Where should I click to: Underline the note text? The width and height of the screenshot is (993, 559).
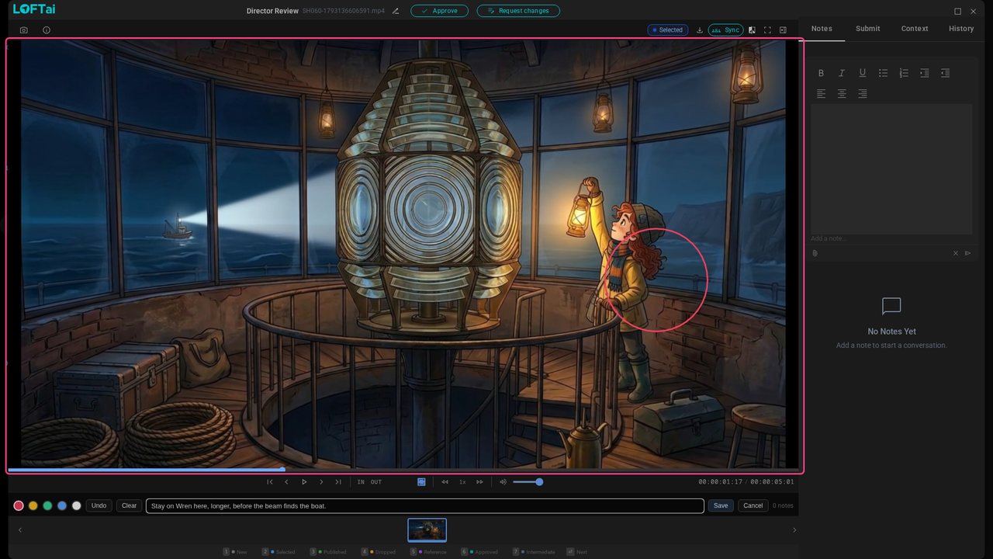pyautogui.click(x=862, y=73)
